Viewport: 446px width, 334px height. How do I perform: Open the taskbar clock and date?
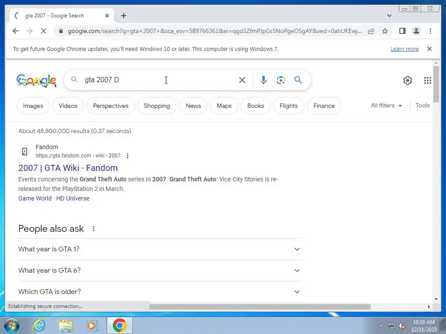click(424, 326)
